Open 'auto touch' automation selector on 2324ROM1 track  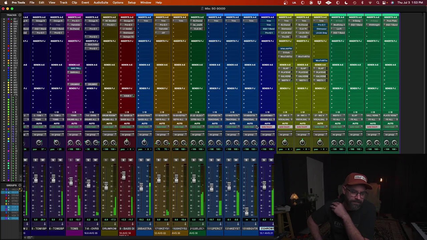(x=267, y=127)
